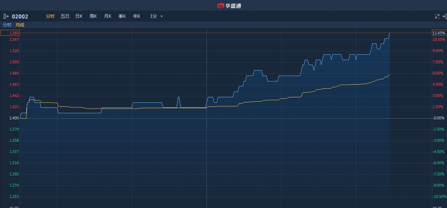Viewport: 447px width, 208px height.
Task: Click price axis label 1.316
Action: point(14,163)
